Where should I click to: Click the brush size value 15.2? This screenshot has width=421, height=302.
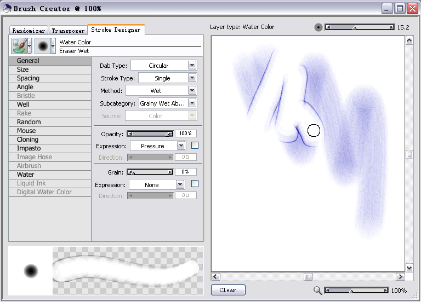[x=403, y=27]
